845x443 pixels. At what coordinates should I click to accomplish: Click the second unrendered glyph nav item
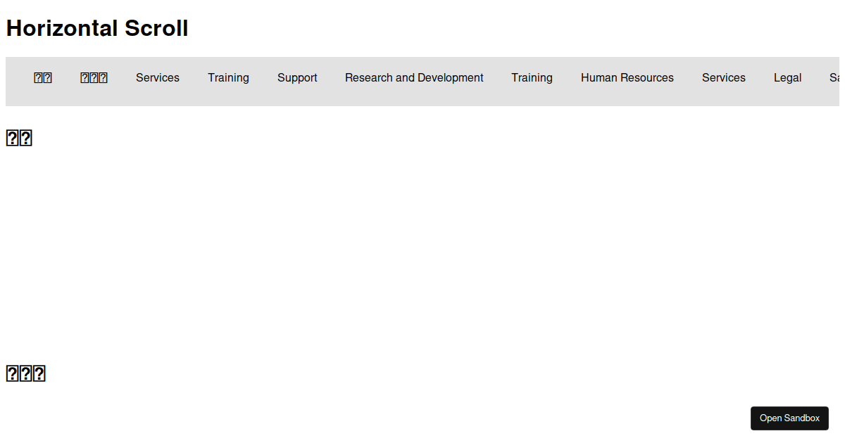click(94, 77)
